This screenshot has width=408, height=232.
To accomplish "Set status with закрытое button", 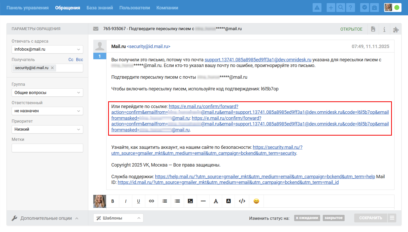I will 333,218.
